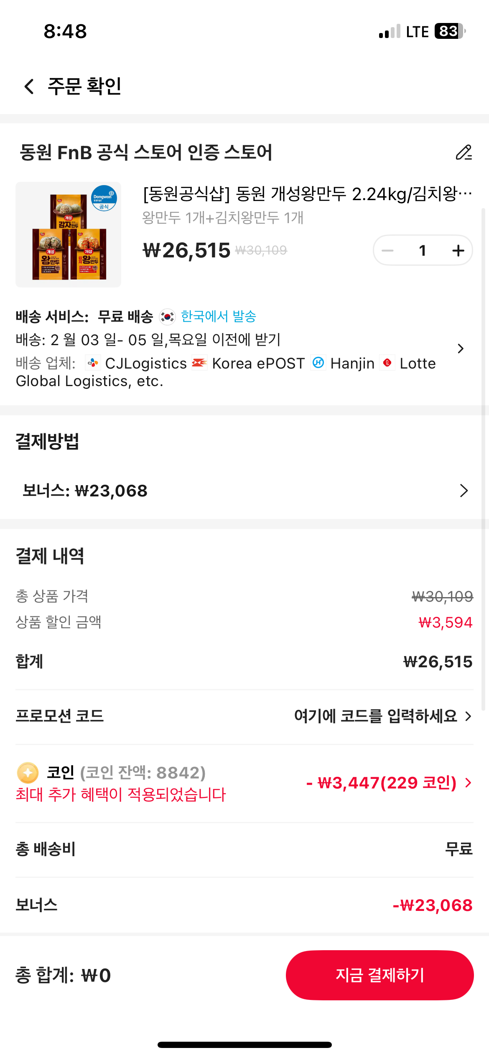
Task: Tap the 한국에서 발송 link
Action: pyautogui.click(x=219, y=317)
